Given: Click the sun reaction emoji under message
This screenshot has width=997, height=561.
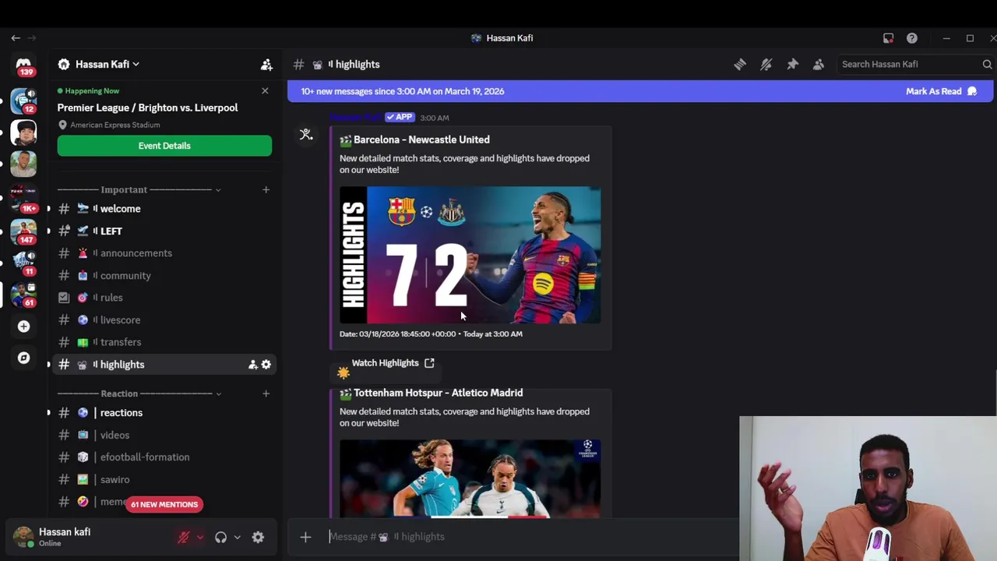Looking at the screenshot, I should (343, 373).
